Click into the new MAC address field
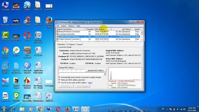The width and height of the screenshot is (199, 112). pyautogui.click(x=72, y=70)
